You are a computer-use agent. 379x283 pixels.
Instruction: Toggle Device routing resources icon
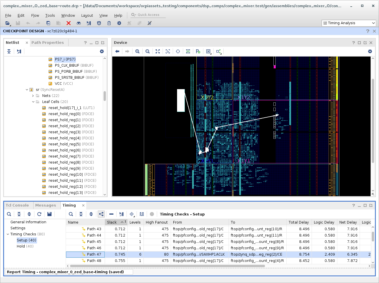188,51
